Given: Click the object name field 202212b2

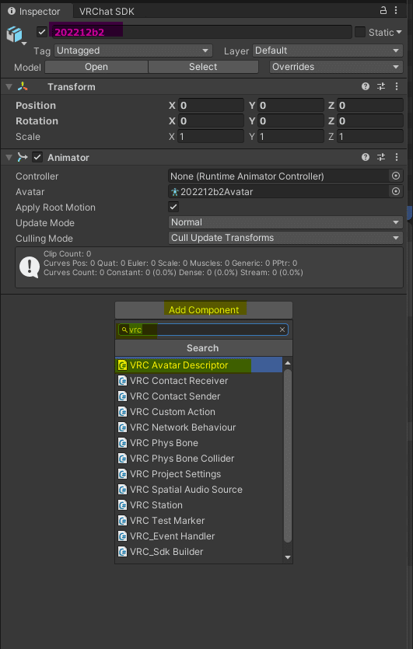Looking at the screenshot, I should coord(201,32).
